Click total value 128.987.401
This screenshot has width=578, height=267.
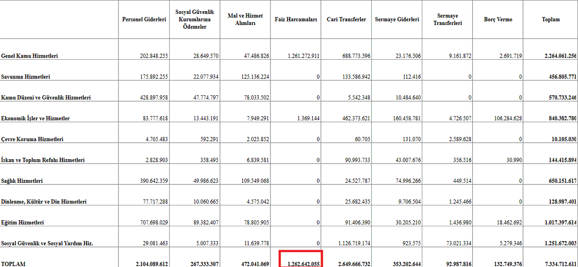pos(563,202)
